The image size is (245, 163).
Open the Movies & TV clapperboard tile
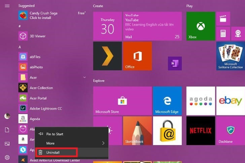[x=223, y=19]
